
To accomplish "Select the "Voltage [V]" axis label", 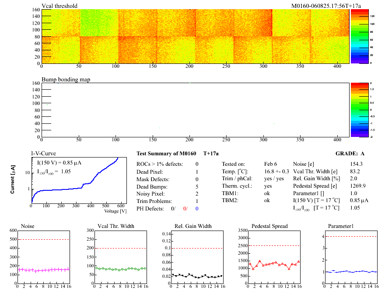I will coord(115,211).
